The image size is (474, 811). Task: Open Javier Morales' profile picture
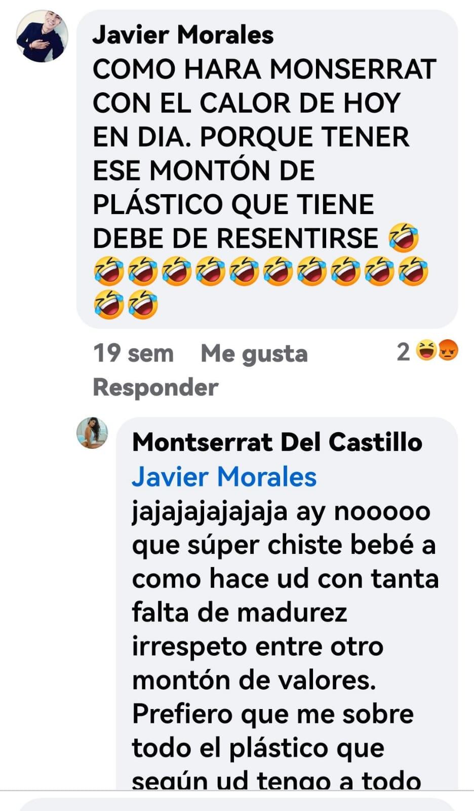click(x=42, y=37)
